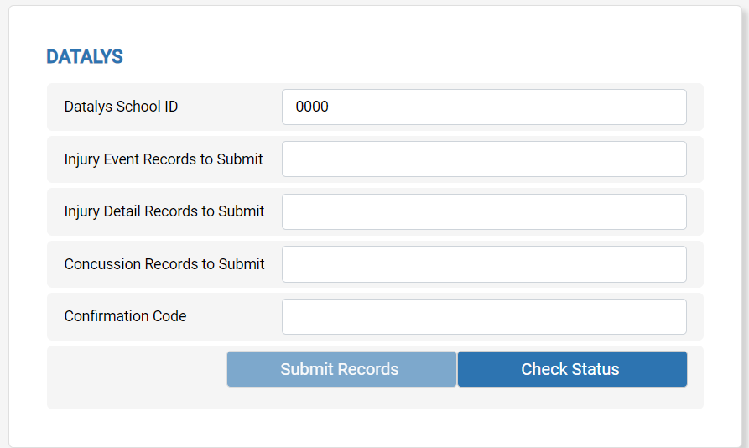Viewport: 749px width, 448px height.
Task: Click the 0000 value in School ID
Action: (x=312, y=107)
